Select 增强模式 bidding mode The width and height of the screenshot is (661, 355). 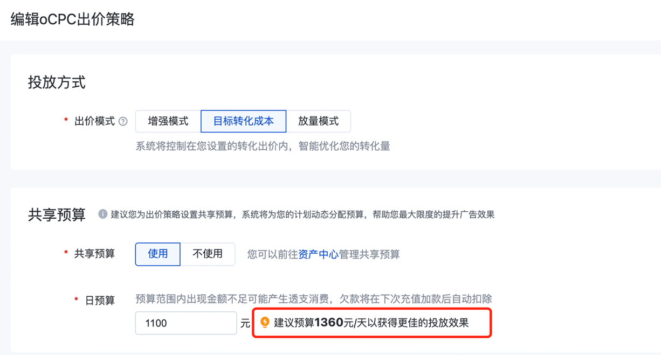tap(168, 121)
